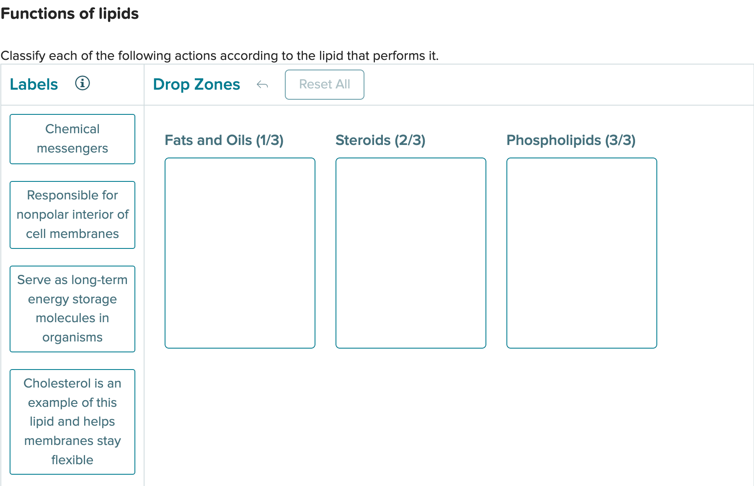The width and height of the screenshot is (754, 486).
Task: Click the Fats and Oils heading
Action: pyautogui.click(x=224, y=140)
